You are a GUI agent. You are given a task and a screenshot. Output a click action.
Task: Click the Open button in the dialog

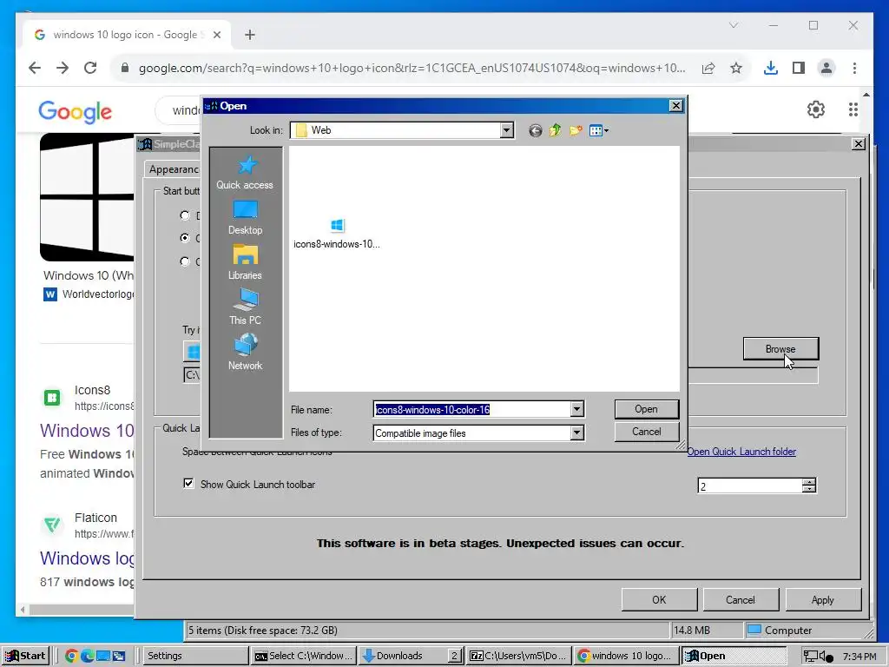tap(646, 409)
